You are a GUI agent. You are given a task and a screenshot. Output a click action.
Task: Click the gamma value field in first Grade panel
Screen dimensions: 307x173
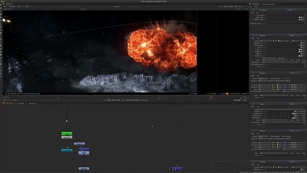[x=263, y=56]
